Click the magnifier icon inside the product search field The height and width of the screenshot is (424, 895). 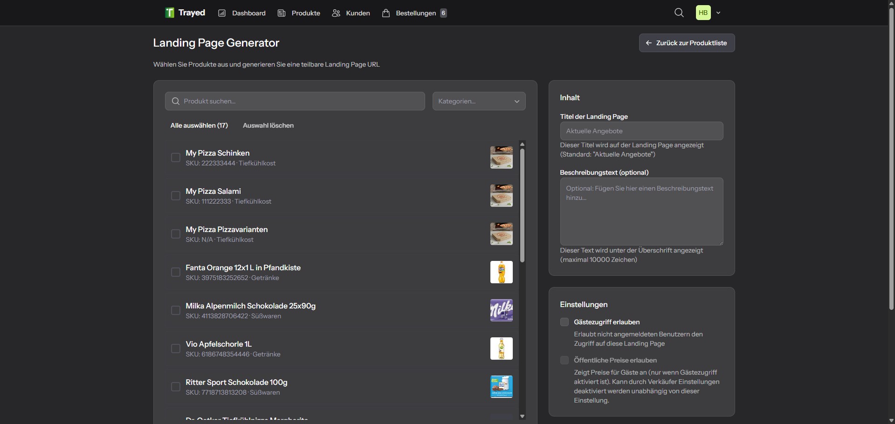tap(177, 101)
